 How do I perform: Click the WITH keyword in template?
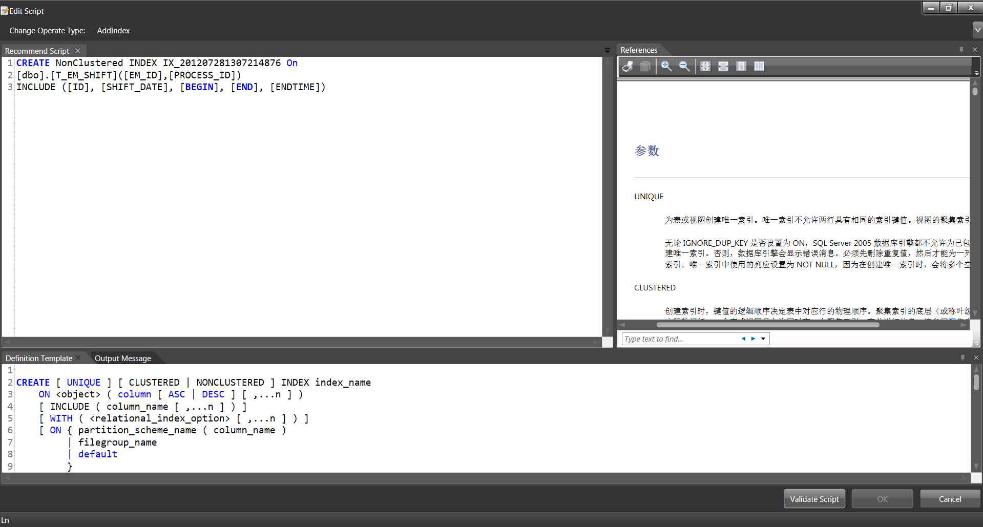coord(61,418)
